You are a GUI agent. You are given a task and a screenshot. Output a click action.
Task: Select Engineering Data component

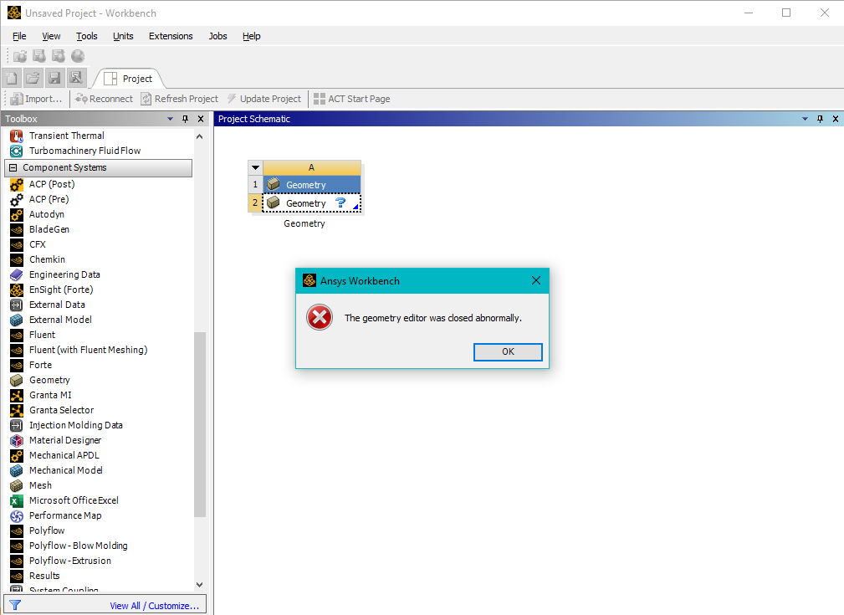(64, 274)
